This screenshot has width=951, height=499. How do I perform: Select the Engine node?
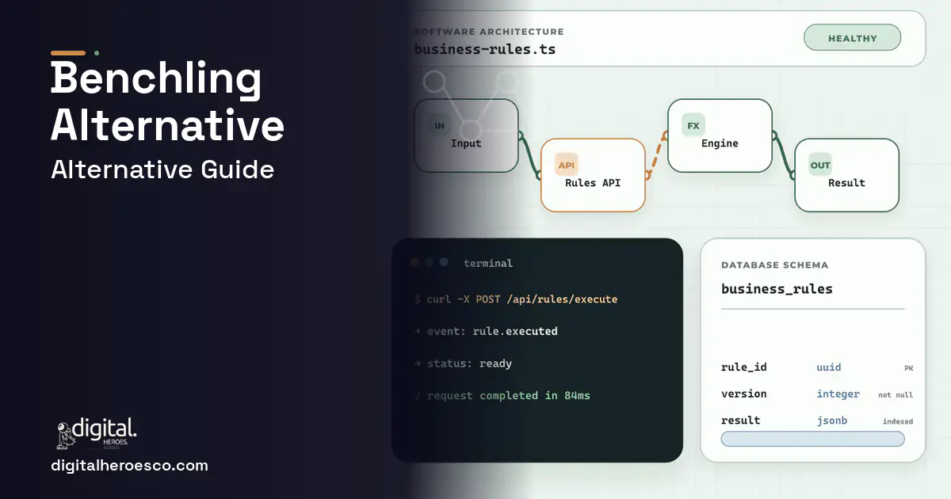click(x=720, y=135)
